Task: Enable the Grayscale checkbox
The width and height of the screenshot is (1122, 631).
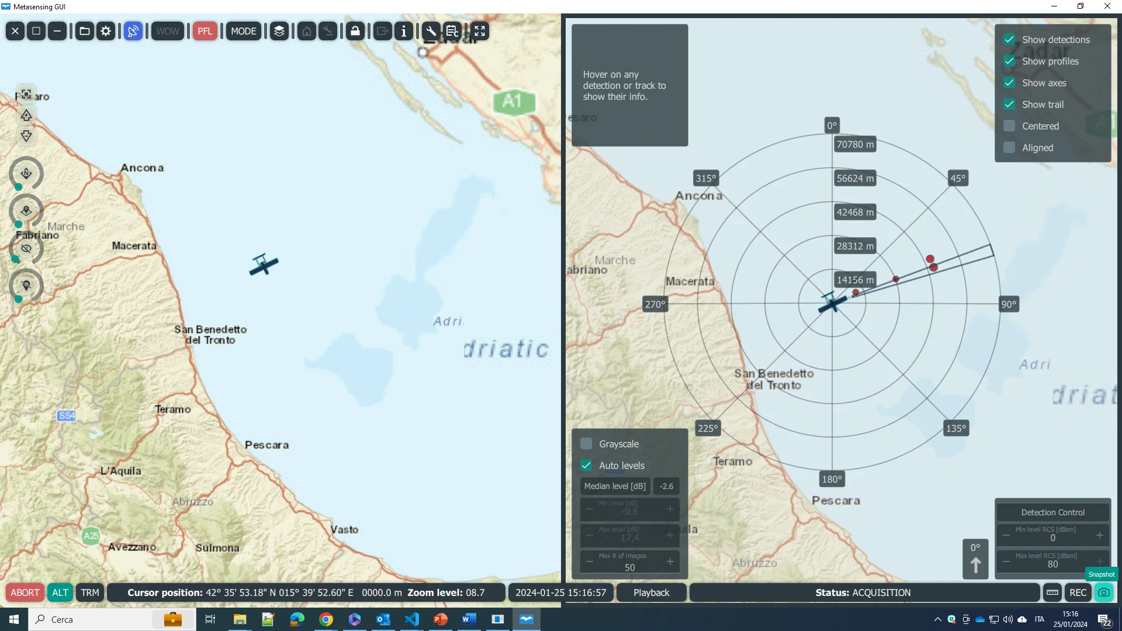Action: click(586, 444)
